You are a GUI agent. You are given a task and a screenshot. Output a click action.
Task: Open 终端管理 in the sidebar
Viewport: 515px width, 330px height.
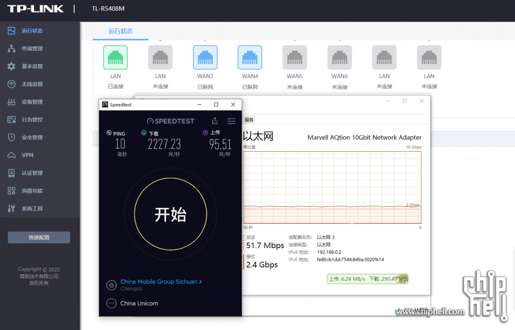point(32,49)
